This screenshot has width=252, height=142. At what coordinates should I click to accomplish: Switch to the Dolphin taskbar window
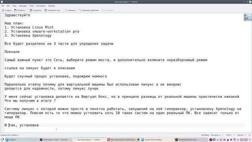point(22,140)
